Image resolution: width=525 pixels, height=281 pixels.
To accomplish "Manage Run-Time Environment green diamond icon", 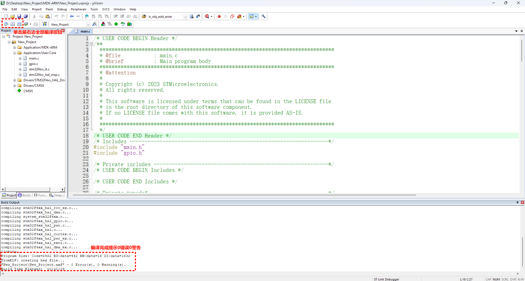I will click(x=116, y=24).
